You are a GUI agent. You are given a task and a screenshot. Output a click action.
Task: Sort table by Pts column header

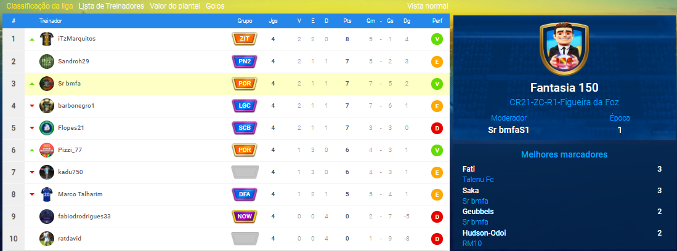[347, 21]
